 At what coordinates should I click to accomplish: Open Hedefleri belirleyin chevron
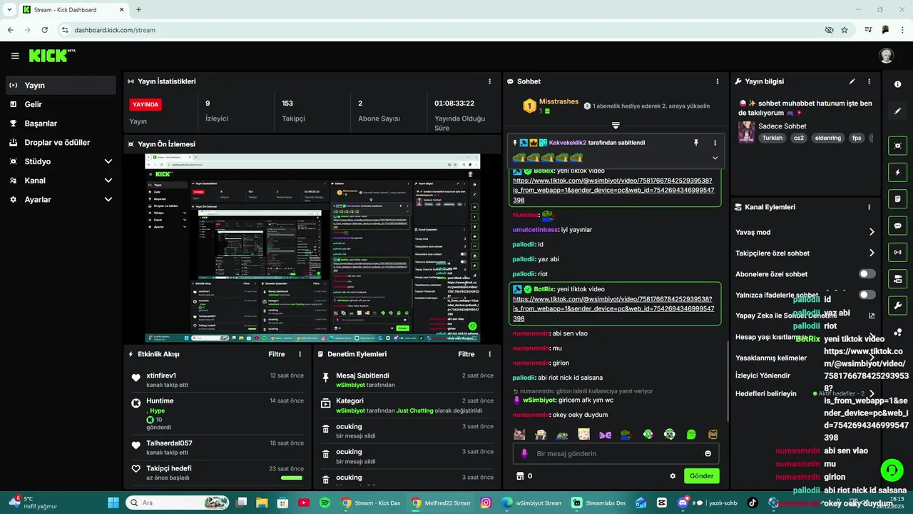pos(871,393)
